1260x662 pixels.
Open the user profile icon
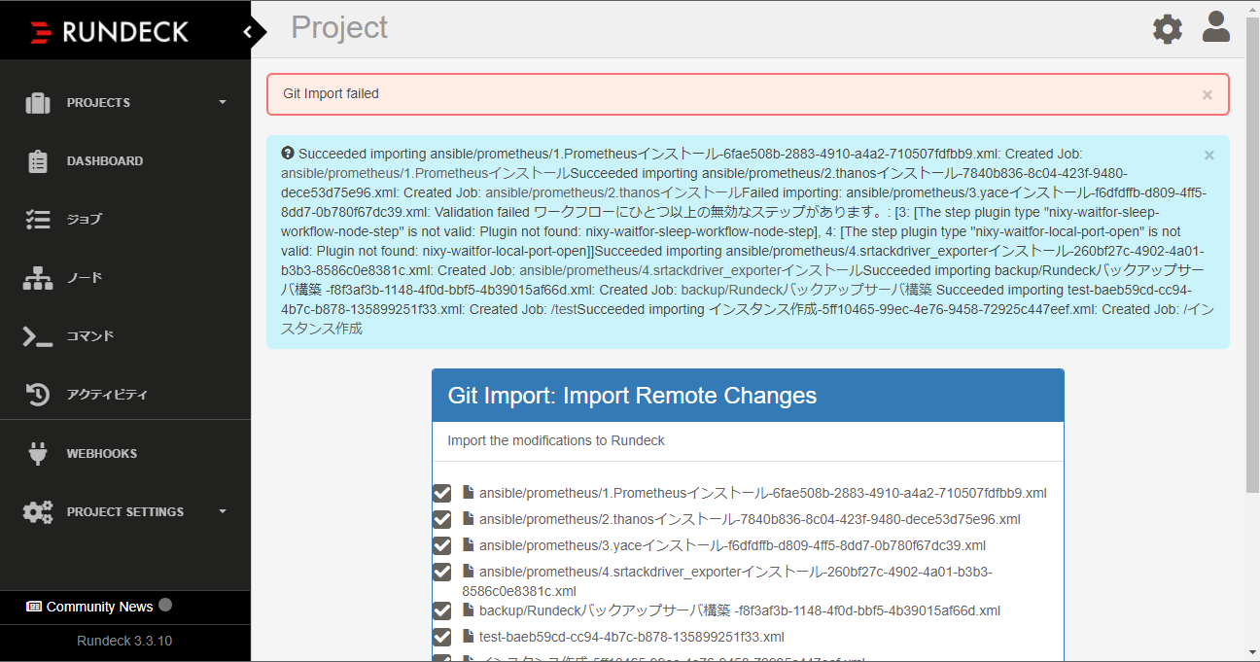tap(1216, 27)
